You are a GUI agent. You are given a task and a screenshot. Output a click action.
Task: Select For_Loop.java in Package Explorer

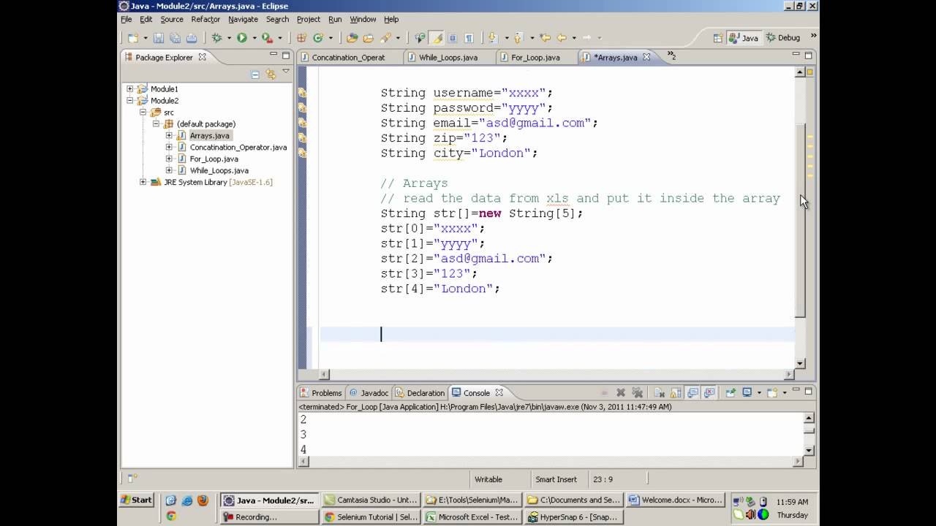214,159
